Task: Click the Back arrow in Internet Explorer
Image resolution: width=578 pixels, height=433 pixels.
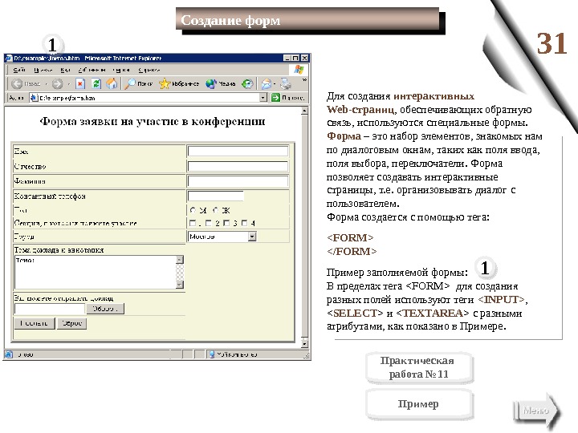Action: tap(16, 84)
